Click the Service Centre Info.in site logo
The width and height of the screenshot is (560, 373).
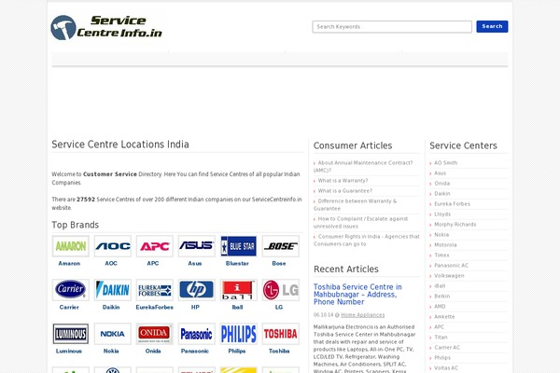coord(106,27)
